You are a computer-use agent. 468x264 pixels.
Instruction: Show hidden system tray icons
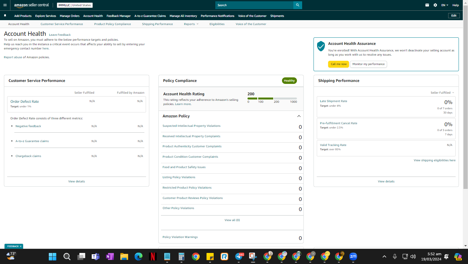click(384, 257)
